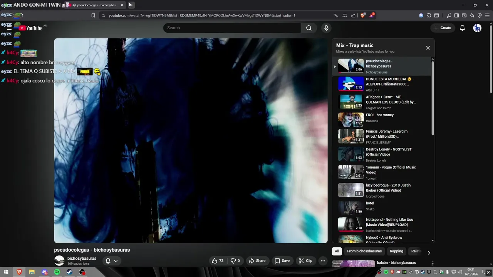Open the Leo AI sparkle icon
Viewport: 493px width, 277px height.
pos(472,15)
